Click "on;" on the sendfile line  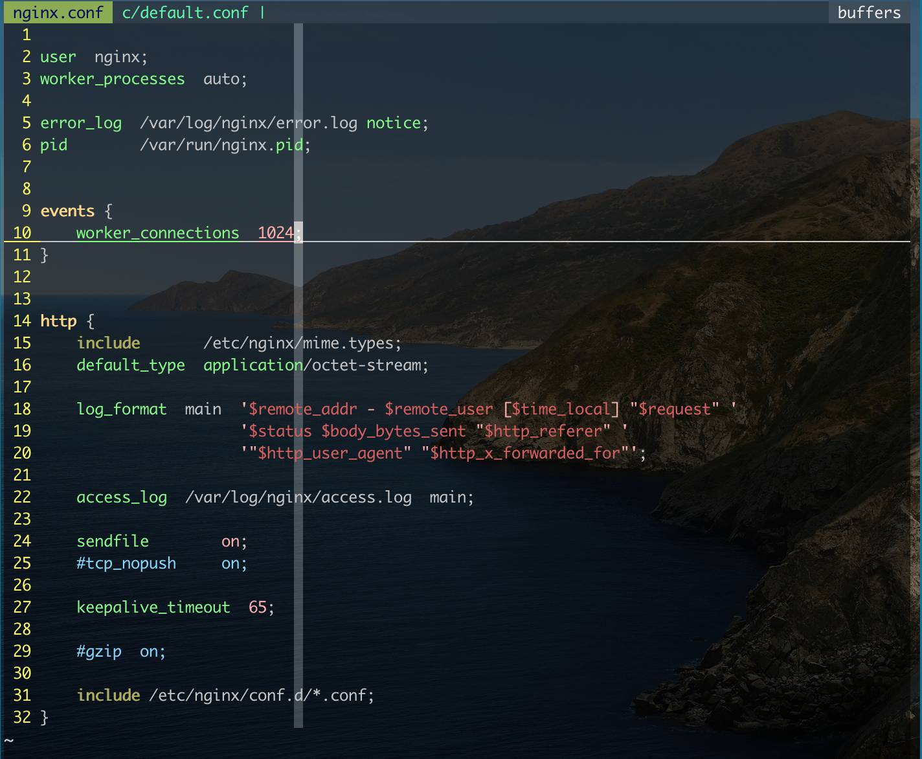point(234,541)
